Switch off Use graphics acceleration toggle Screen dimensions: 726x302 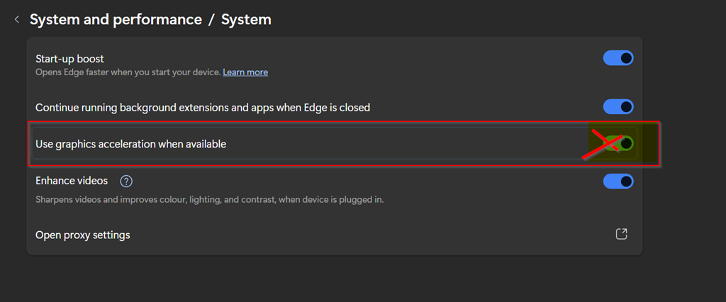[618, 143]
